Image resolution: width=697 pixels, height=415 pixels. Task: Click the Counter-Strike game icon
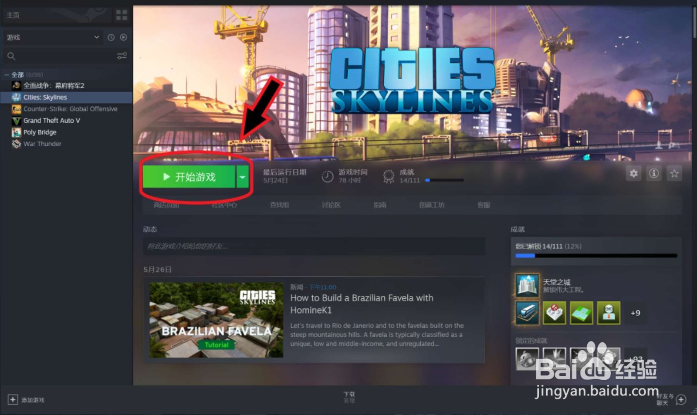[x=16, y=109]
